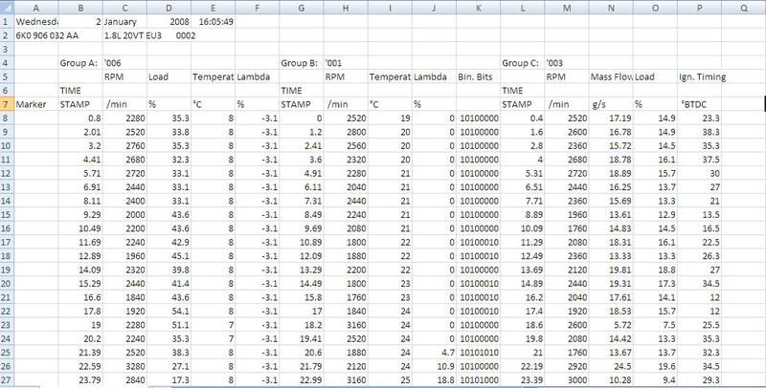Select column K header

(x=478, y=9)
